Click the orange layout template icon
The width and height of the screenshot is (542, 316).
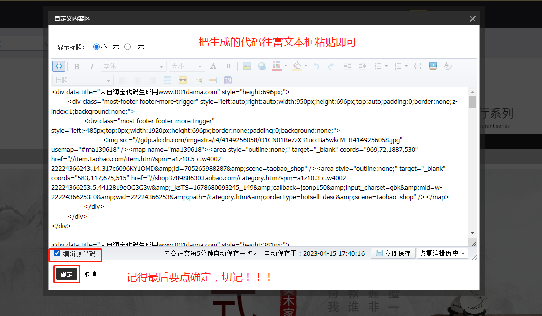click(x=213, y=80)
